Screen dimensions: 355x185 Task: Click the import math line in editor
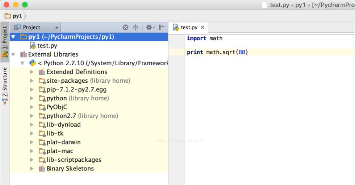pyautogui.click(x=205, y=39)
